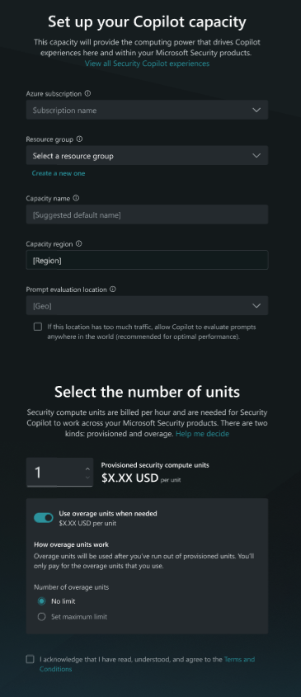Click info icon beside Capacity name
The width and height of the screenshot is (301, 697).
pyautogui.click(x=76, y=198)
